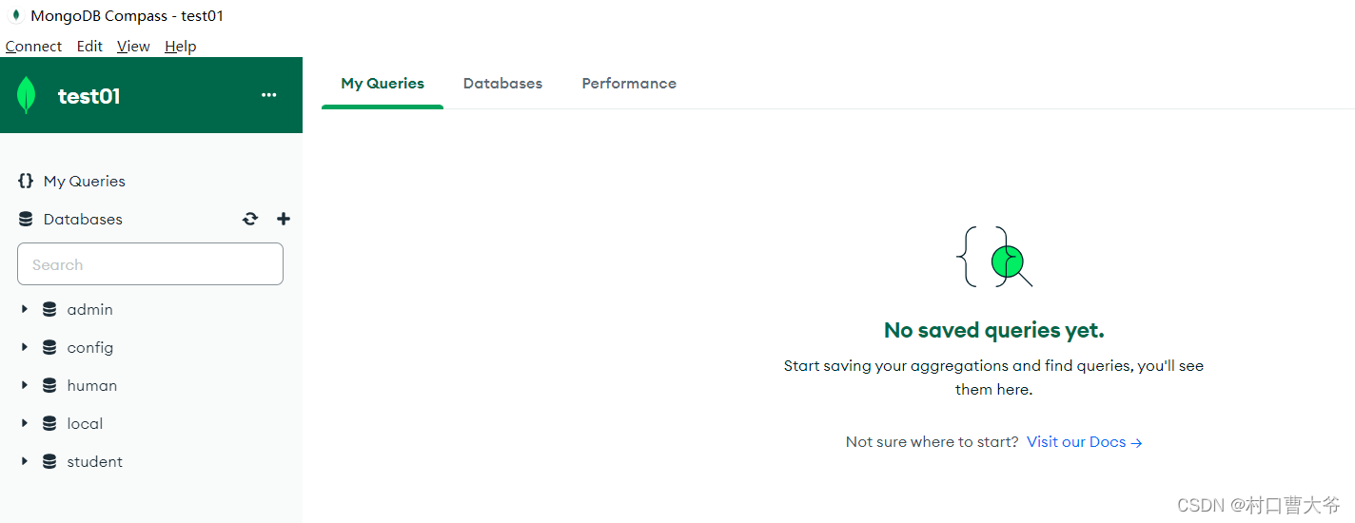This screenshot has height=523, width=1355.
Task: Open the Connect menu
Action: coord(33,46)
